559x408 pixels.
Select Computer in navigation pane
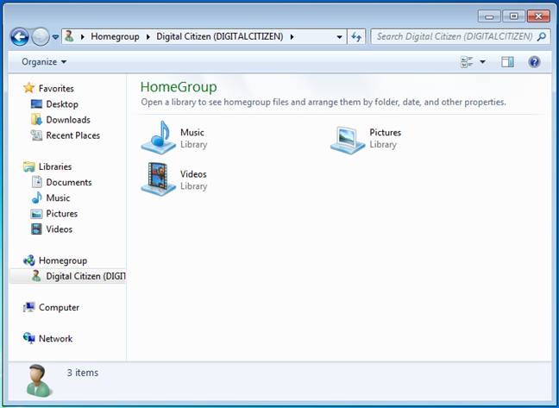(59, 307)
